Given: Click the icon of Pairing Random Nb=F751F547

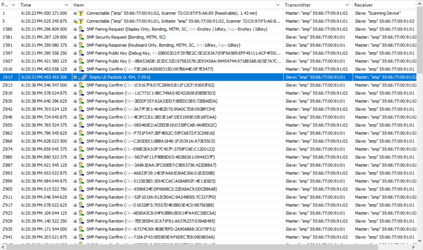Looking at the screenshot, I should (81, 133).
